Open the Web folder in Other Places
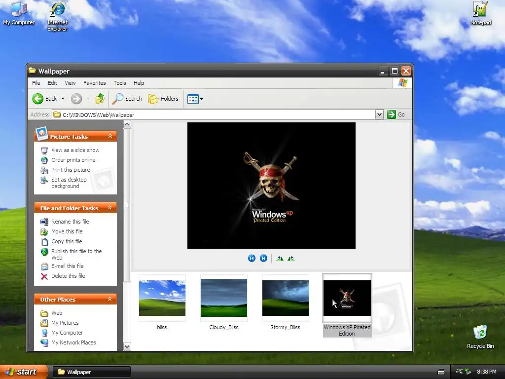Image resolution: width=505 pixels, height=379 pixels. pos(57,313)
